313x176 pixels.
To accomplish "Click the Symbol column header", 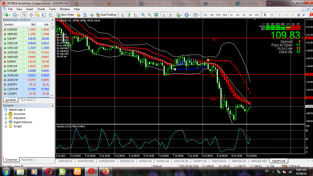I will point(13,25).
